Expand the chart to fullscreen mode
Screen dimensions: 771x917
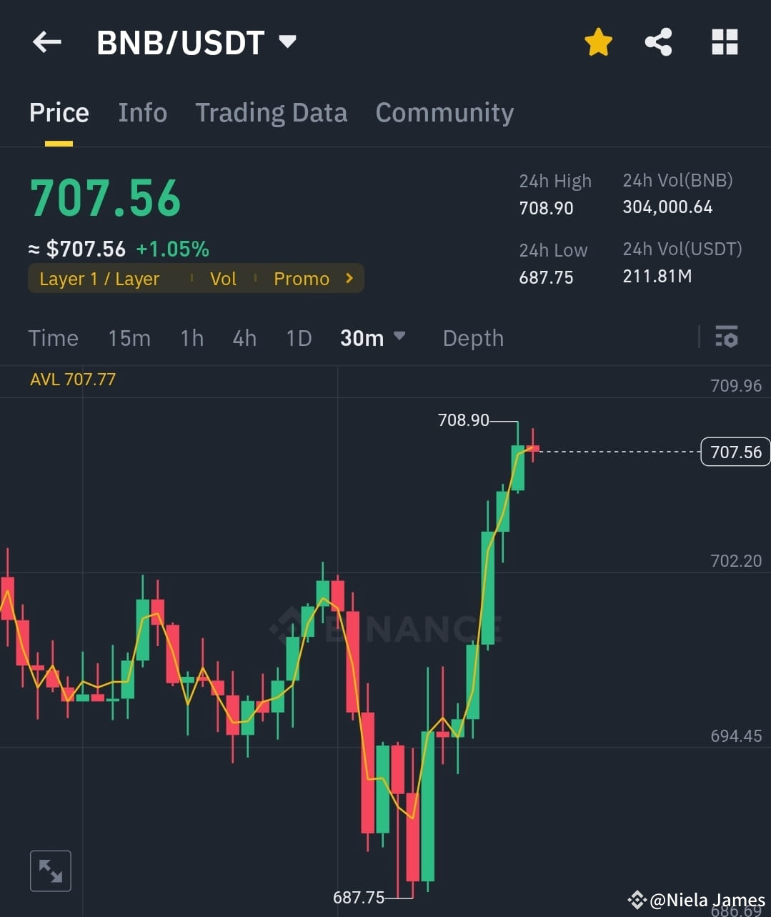(x=50, y=871)
